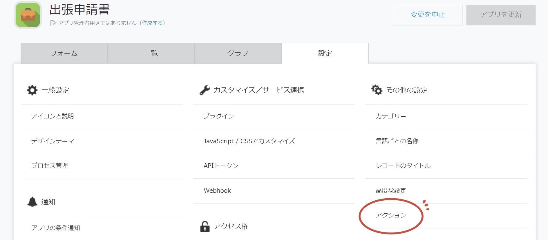548x240 pixels.
Task: Click the その他の設定 heading
Action: (407, 90)
